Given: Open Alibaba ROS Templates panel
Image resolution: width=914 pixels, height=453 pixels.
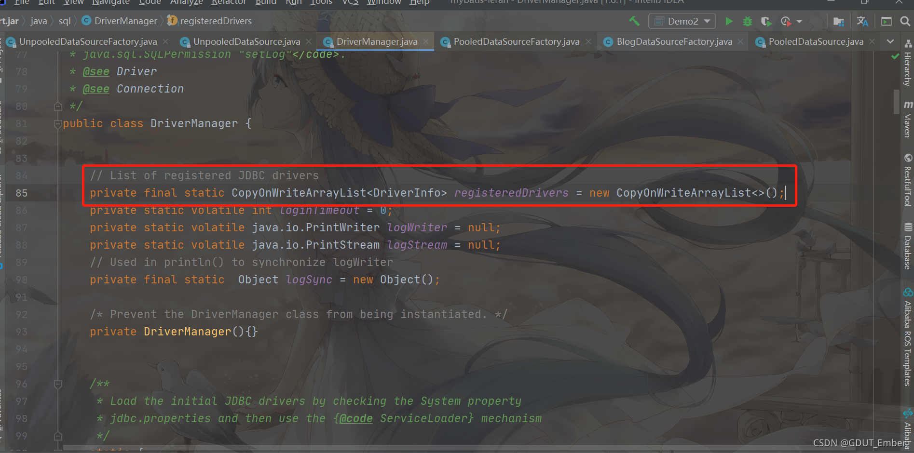Looking at the screenshot, I should click(x=907, y=337).
